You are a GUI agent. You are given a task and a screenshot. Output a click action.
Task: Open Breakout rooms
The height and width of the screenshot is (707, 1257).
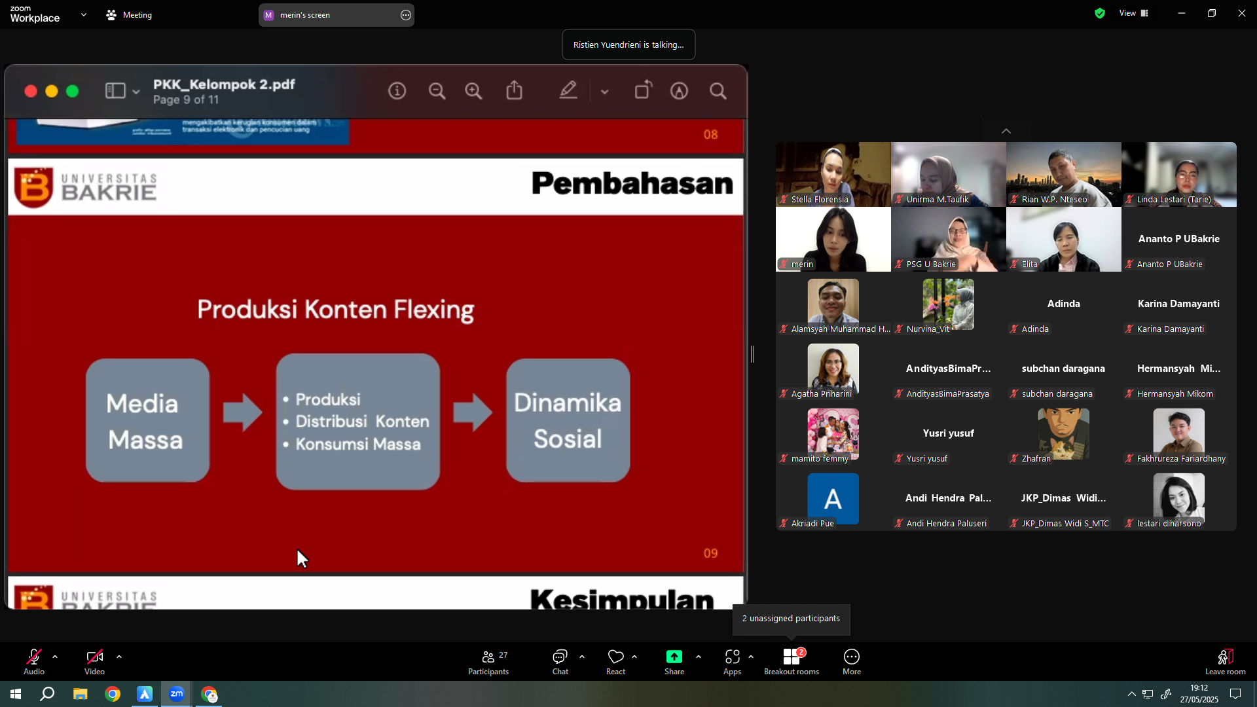click(x=792, y=662)
